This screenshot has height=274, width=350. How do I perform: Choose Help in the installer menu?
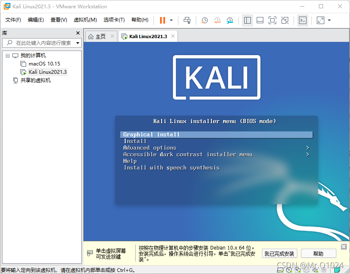[x=130, y=161]
